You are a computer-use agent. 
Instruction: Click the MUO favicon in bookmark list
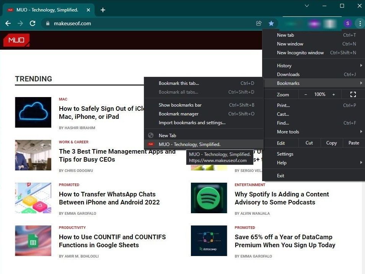coord(151,144)
